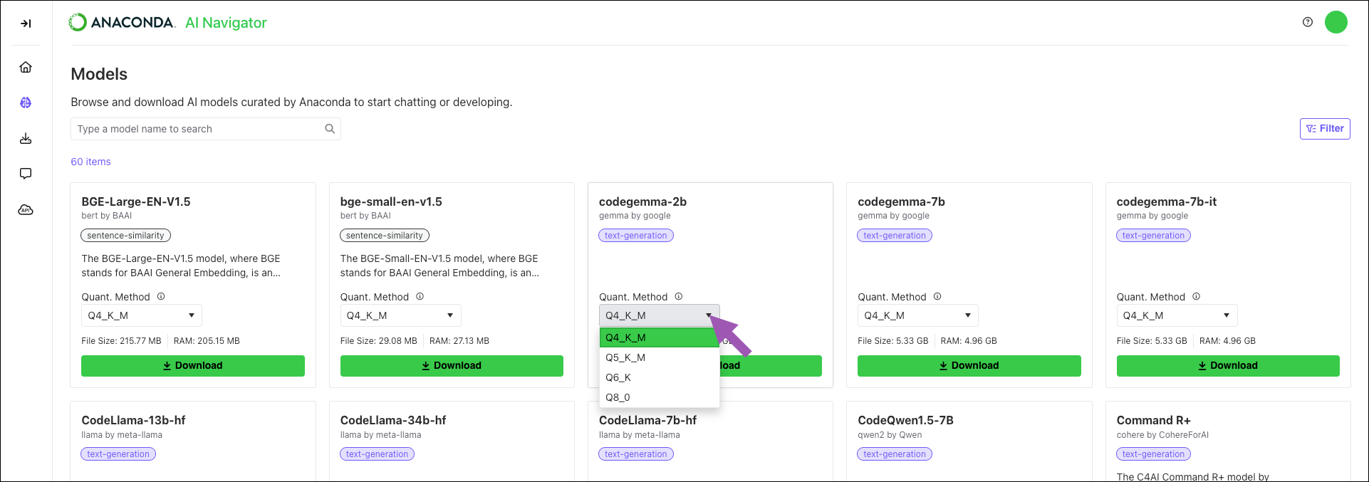Select the Models brain icon in the sidebar
The height and width of the screenshot is (482, 1369).
26,103
